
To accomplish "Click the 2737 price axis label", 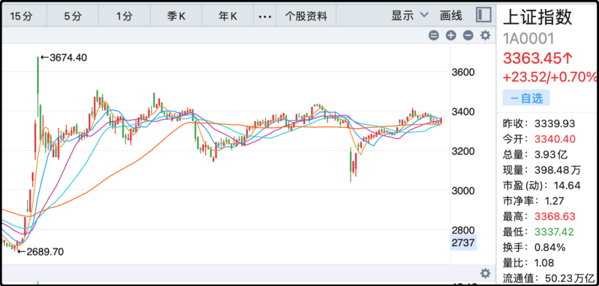I will [463, 243].
